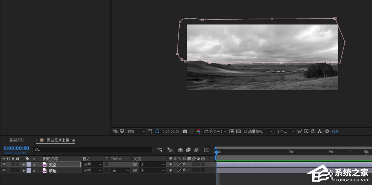This screenshot has height=185, width=372.
Task: Open the composition mini-flowchart in timeline
Action: point(160,150)
